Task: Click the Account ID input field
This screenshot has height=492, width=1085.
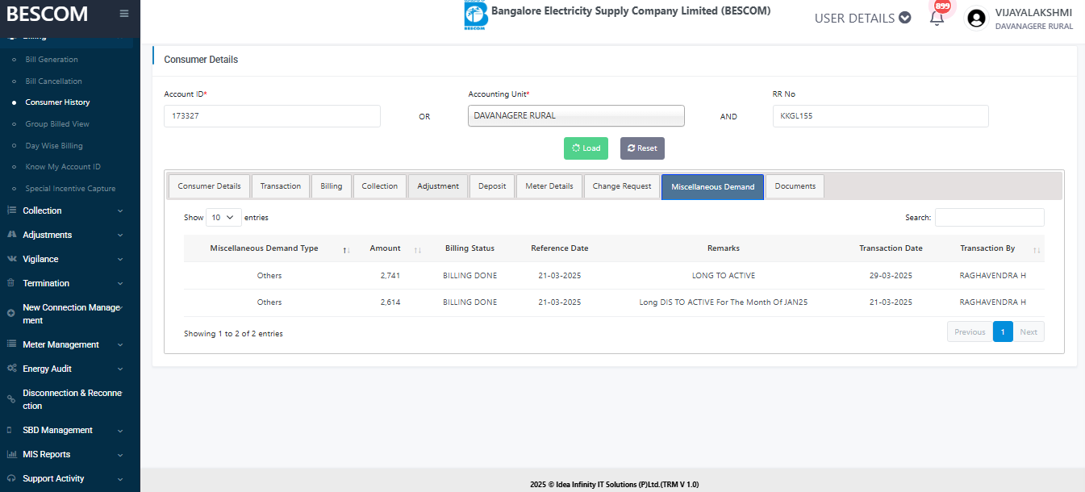Action: [272, 116]
